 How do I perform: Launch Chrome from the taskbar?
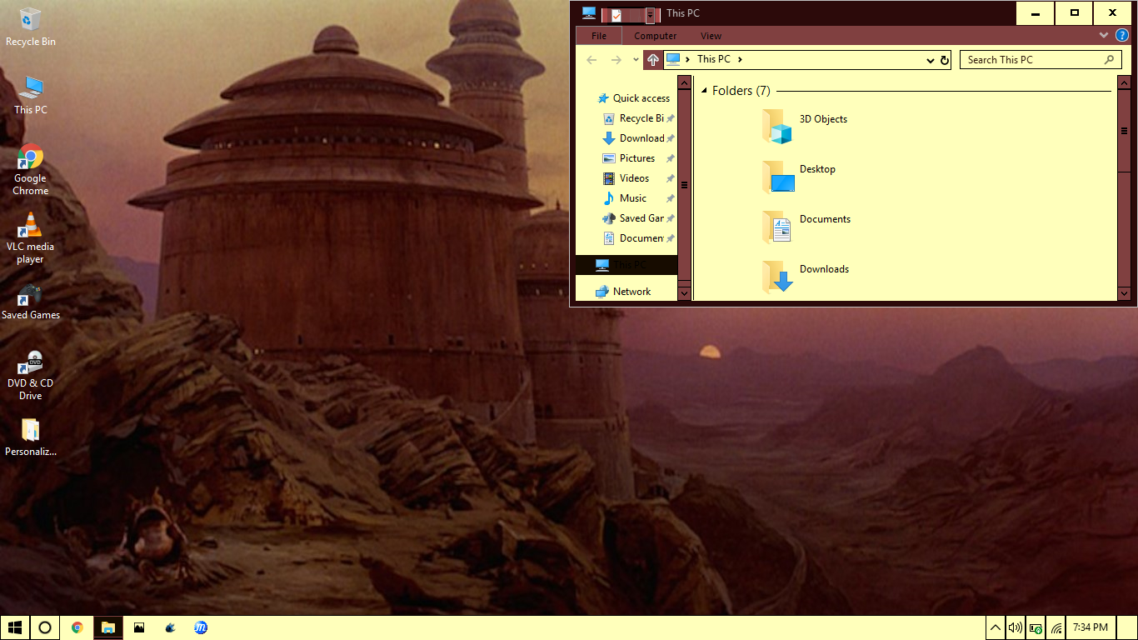click(x=77, y=627)
